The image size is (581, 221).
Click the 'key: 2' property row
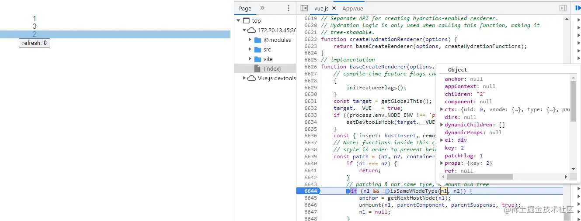pos(454,148)
